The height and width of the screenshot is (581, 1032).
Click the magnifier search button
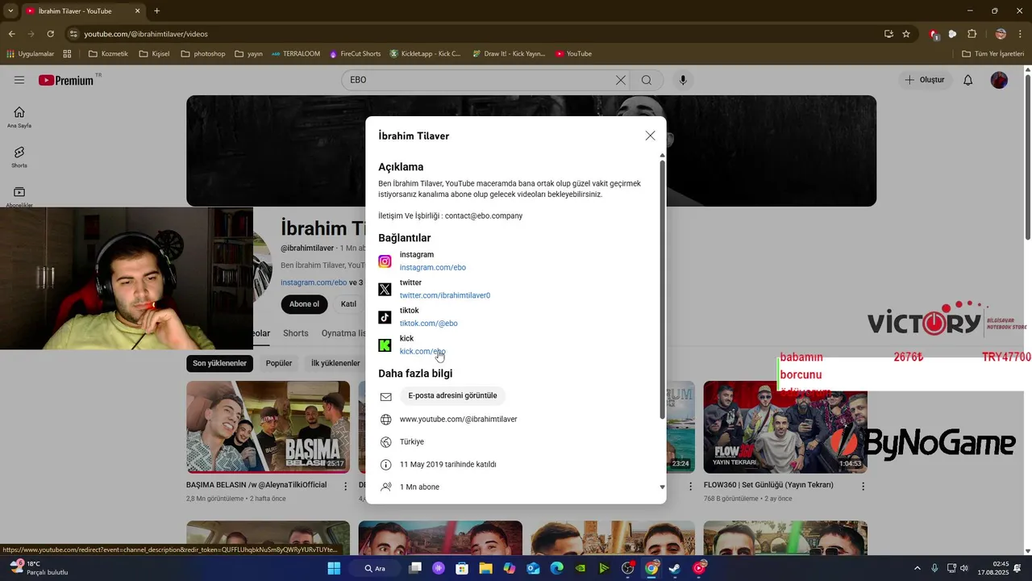coord(647,80)
